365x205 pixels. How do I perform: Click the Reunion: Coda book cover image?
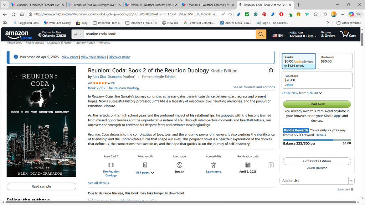click(x=41, y=121)
